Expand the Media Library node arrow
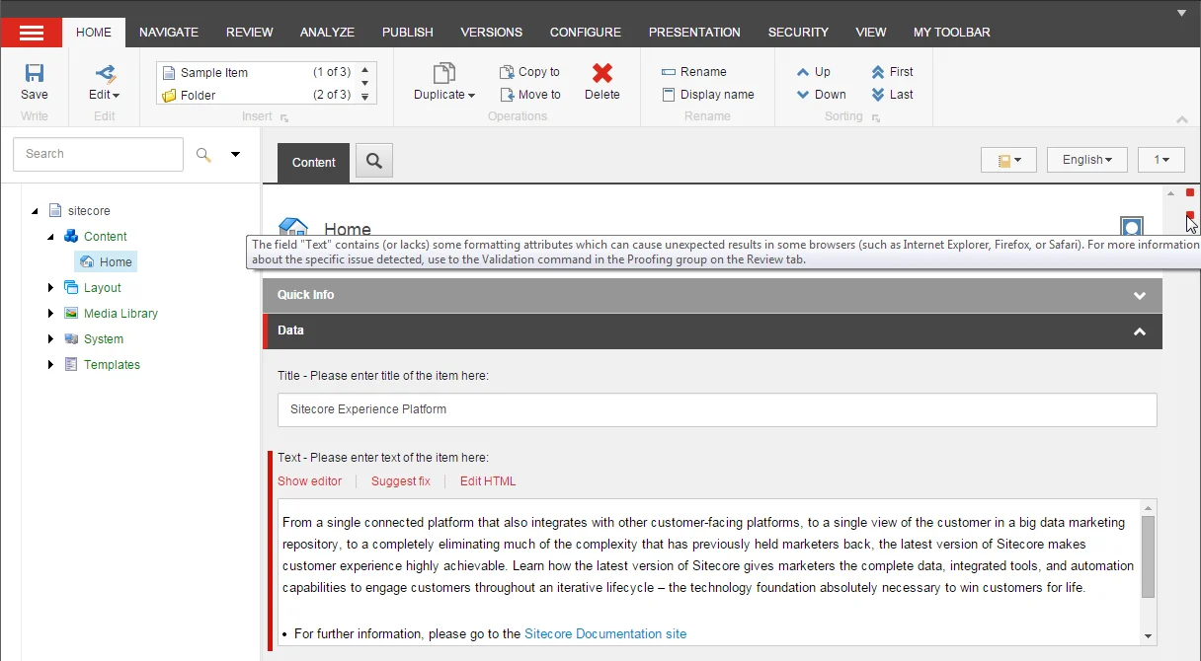The height and width of the screenshot is (661, 1201). [x=51, y=314]
